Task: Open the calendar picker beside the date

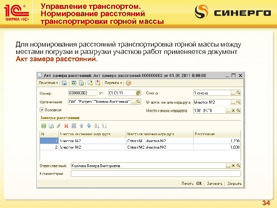Action: pyautogui.click(x=138, y=93)
